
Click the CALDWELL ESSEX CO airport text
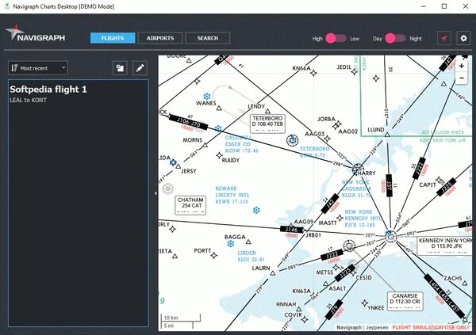click(x=242, y=144)
